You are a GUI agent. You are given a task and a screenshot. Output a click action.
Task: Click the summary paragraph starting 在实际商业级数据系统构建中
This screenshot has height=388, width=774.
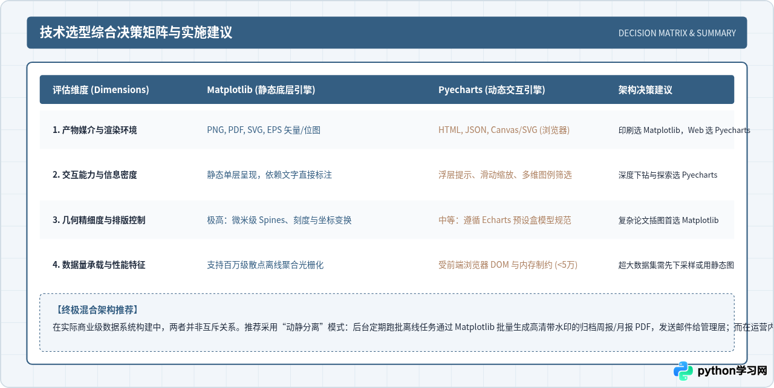tap(413, 327)
